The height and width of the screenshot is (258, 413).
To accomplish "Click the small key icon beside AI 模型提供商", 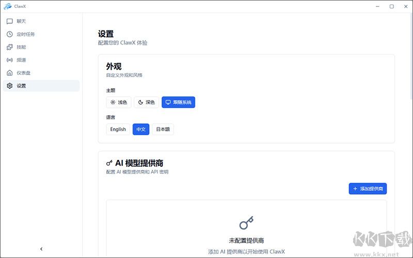I will (x=109, y=163).
